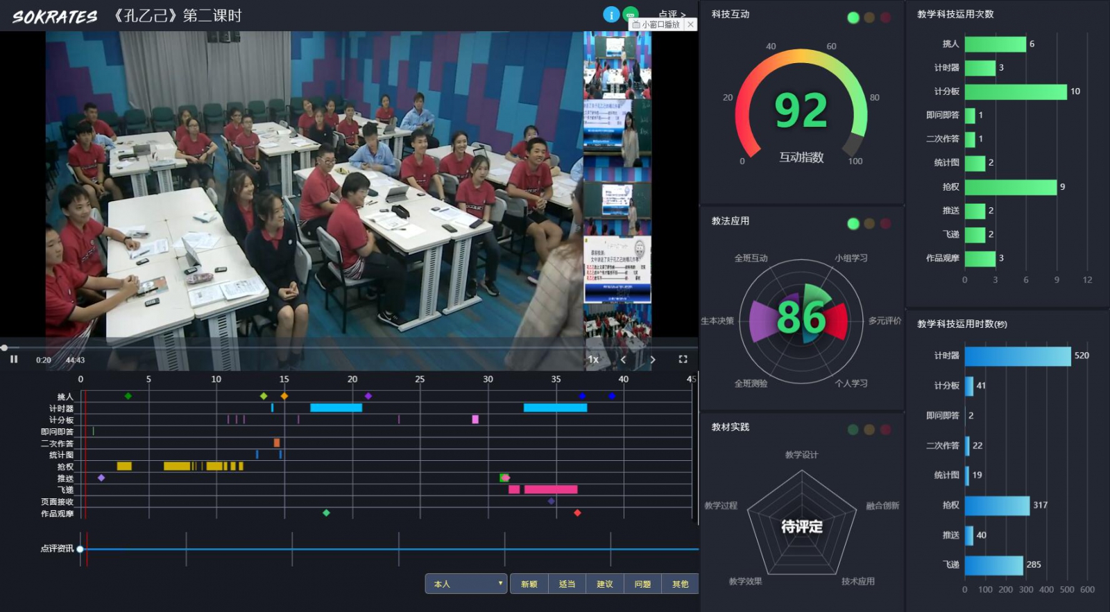Screen dimensions: 1110x612
Task: Toggle green indicator in 科技互动 panel
Action: coord(853,17)
